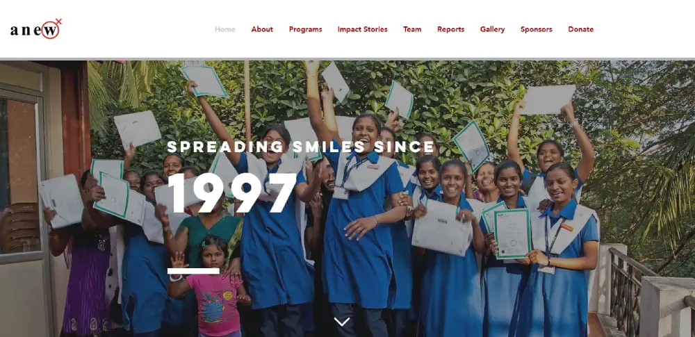View the Reports section
695x337 pixels.
click(x=451, y=29)
